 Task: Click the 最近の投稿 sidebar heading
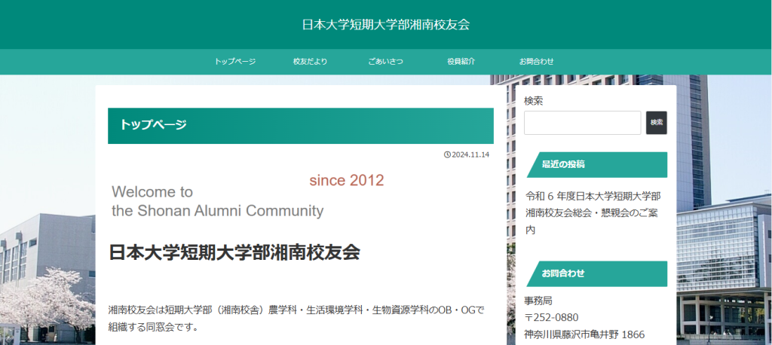click(x=597, y=164)
